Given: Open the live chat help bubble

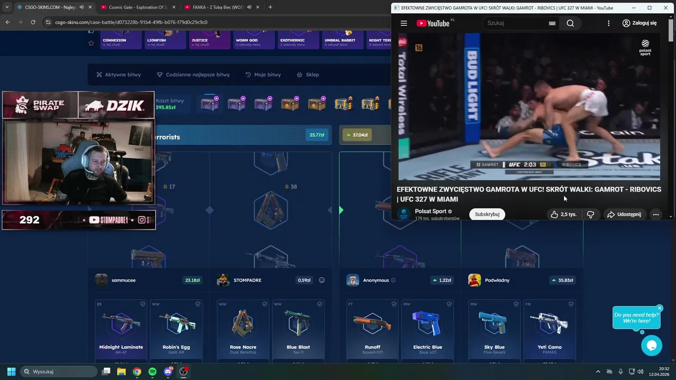Looking at the screenshot, I should click(651, 346).
